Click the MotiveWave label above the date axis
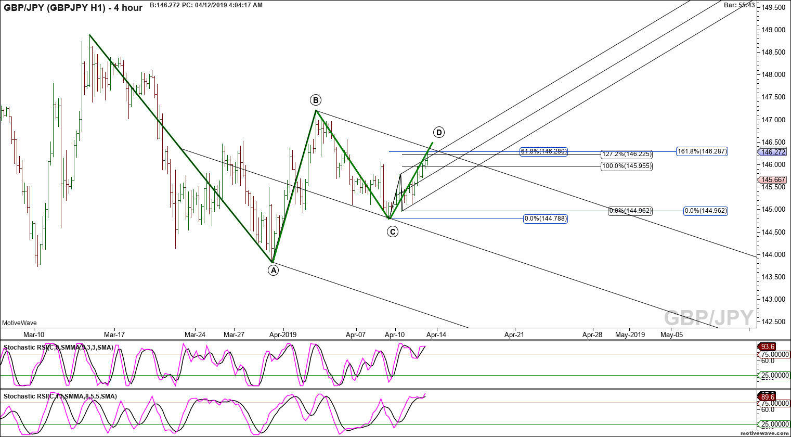791x437 pixels. click(x=19, y=323)
